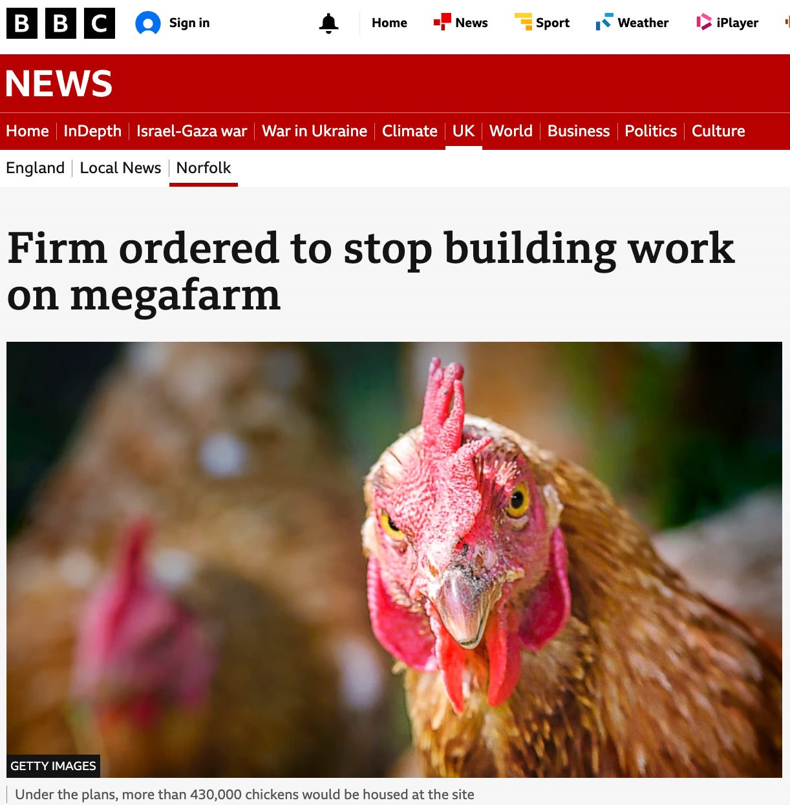Switch to the Norfolk sub-tab
The width and height of the screenshot is (790, 805).
(204, 168)
